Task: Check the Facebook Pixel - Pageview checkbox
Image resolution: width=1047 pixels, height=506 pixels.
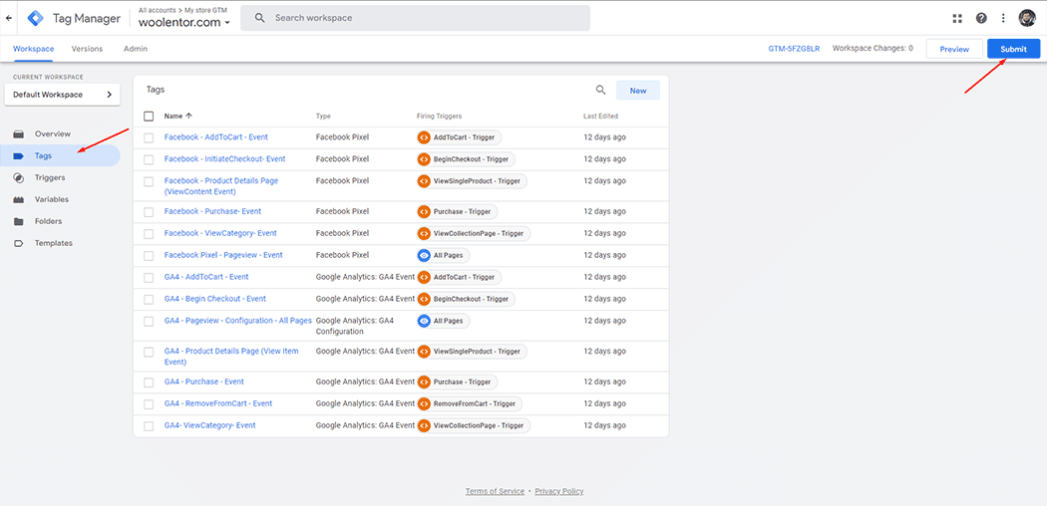Action: 149,255
